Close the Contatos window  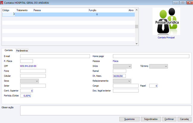coord(190,3)
